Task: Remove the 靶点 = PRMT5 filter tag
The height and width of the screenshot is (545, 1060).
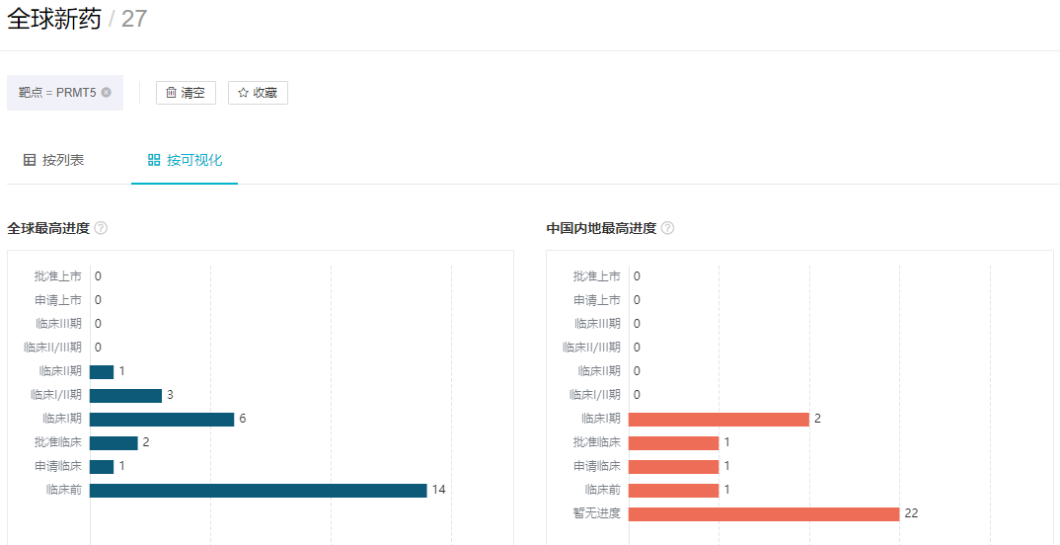Action: click(107, 93)
